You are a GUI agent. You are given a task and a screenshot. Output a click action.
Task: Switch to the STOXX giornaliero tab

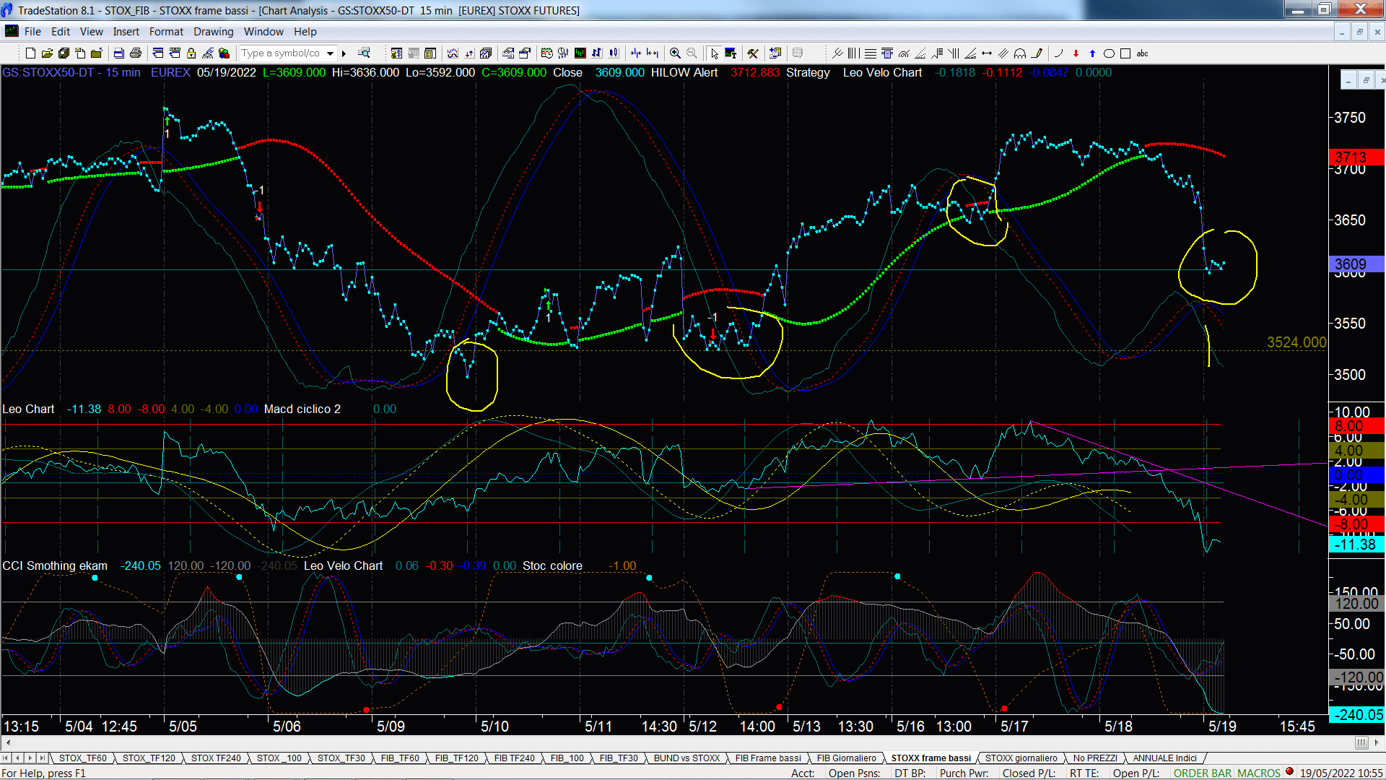[x=1021, y=758]
